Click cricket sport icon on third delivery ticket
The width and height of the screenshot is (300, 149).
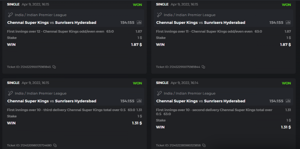[x=10, y=93]
